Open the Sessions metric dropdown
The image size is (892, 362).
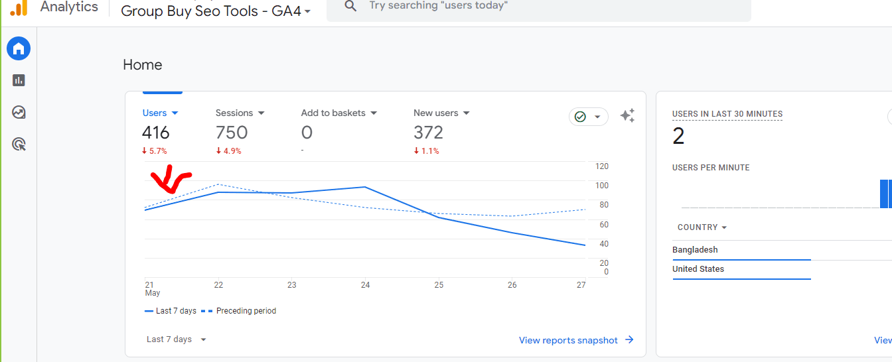click(240, 113)
